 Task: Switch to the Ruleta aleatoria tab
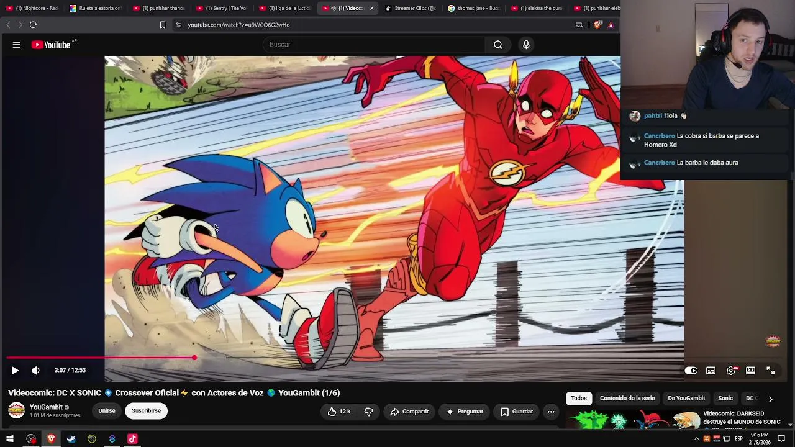(x=95, y=8)
